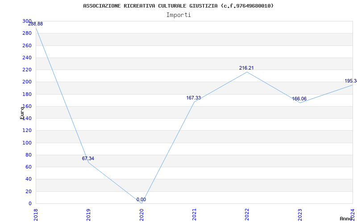The width and height of the screenshot is (357, 223).
Task: Click the 180 y-axis tick label
Action: click(27, 94)
